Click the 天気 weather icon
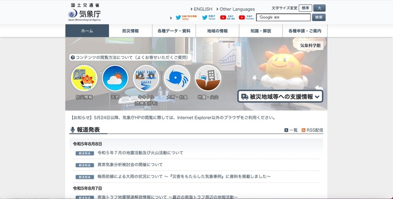Screen dimensions: 393x199 115,79
